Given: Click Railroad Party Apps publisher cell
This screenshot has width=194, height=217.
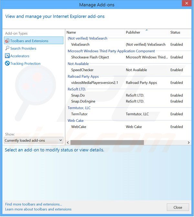Looking at the screenshot, I should [x=141, y=83].
